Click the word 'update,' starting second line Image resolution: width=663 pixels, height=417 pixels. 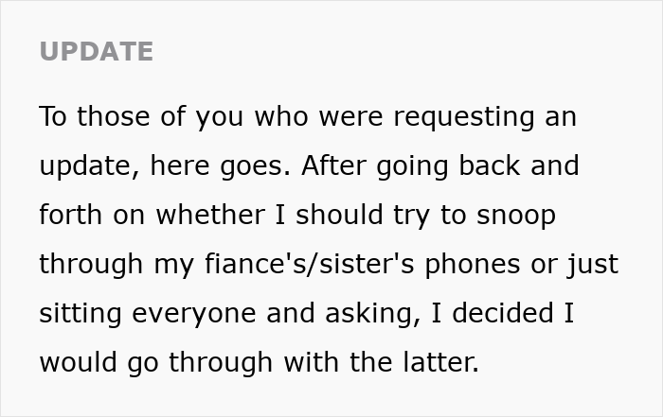point(89,166)
